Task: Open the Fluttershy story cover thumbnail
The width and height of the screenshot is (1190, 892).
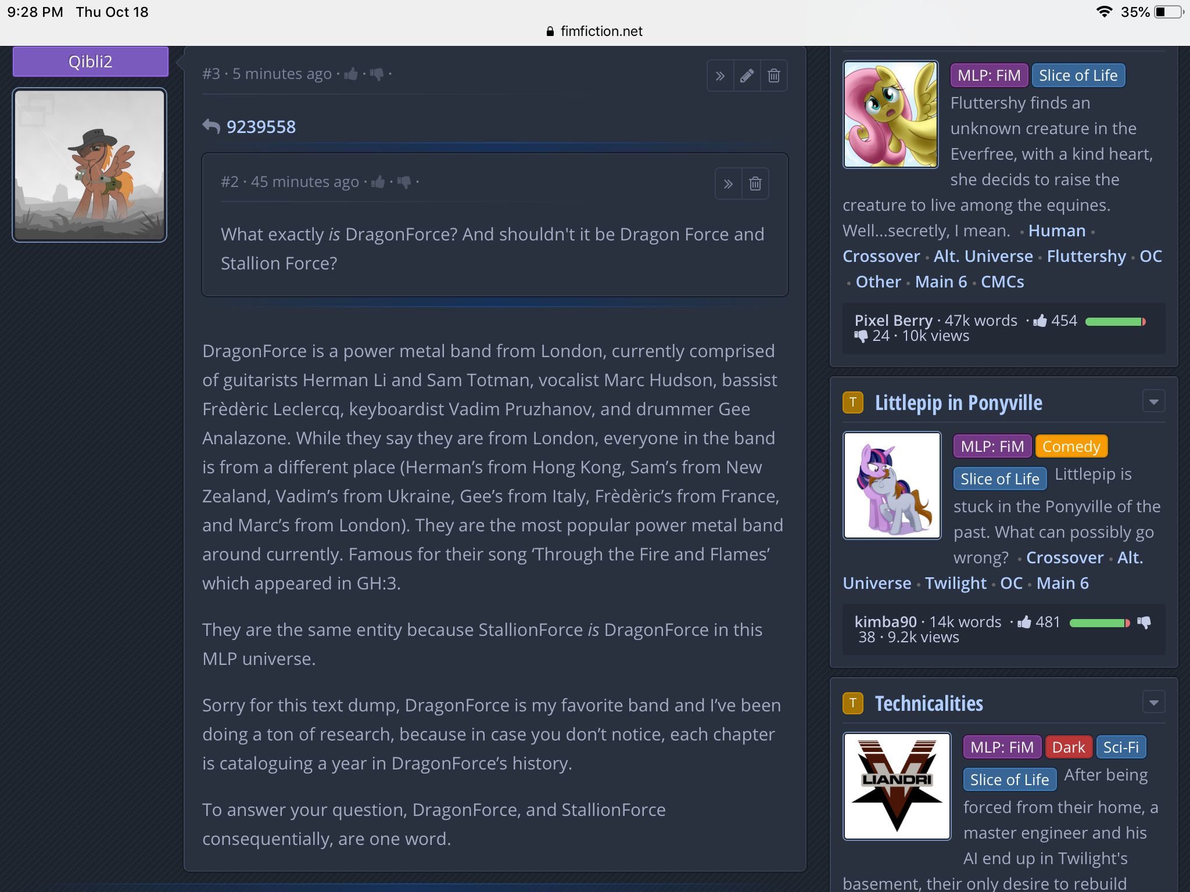Action: (x=890, y=114)
